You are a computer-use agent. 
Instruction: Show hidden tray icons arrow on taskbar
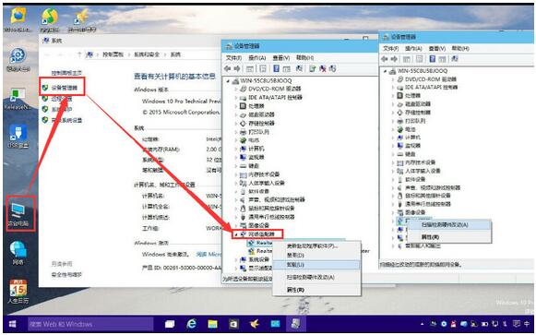423,324
